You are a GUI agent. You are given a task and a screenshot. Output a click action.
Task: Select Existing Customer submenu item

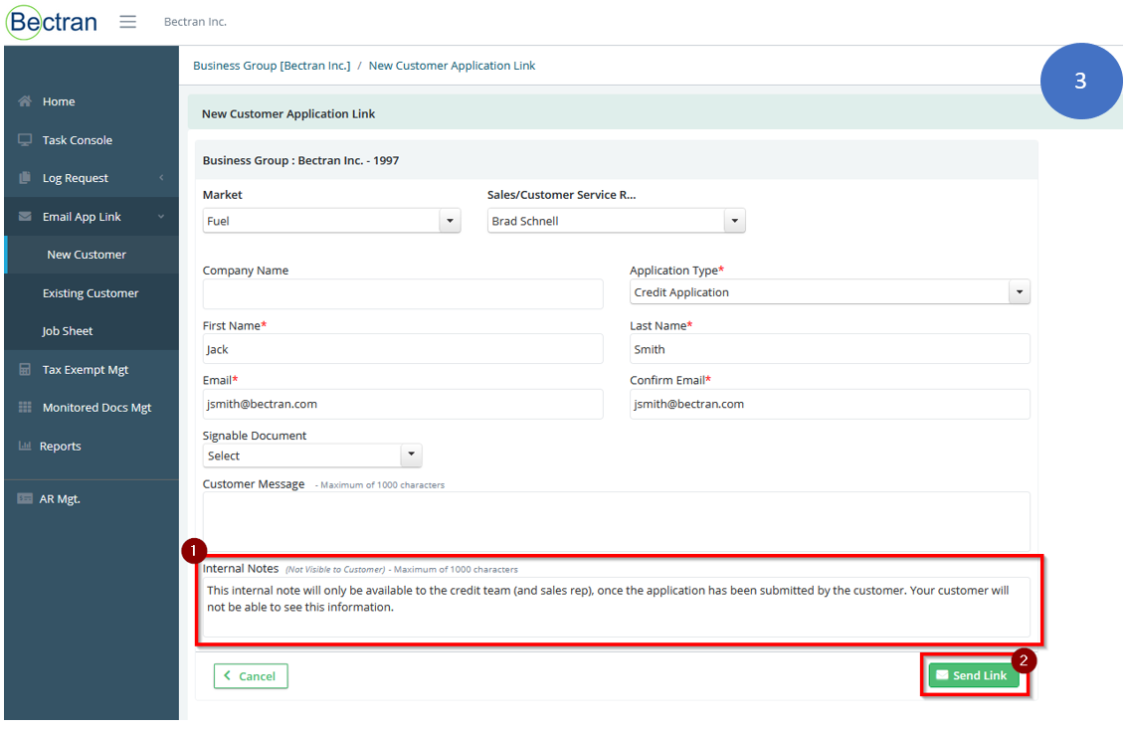(92, 293)
